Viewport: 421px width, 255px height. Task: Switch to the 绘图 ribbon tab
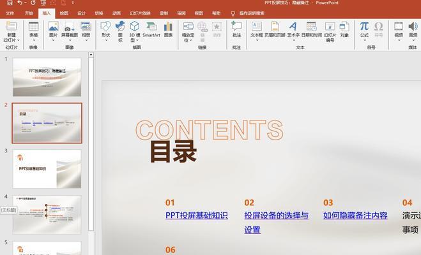pyautogui.click(x=64, y=13)
